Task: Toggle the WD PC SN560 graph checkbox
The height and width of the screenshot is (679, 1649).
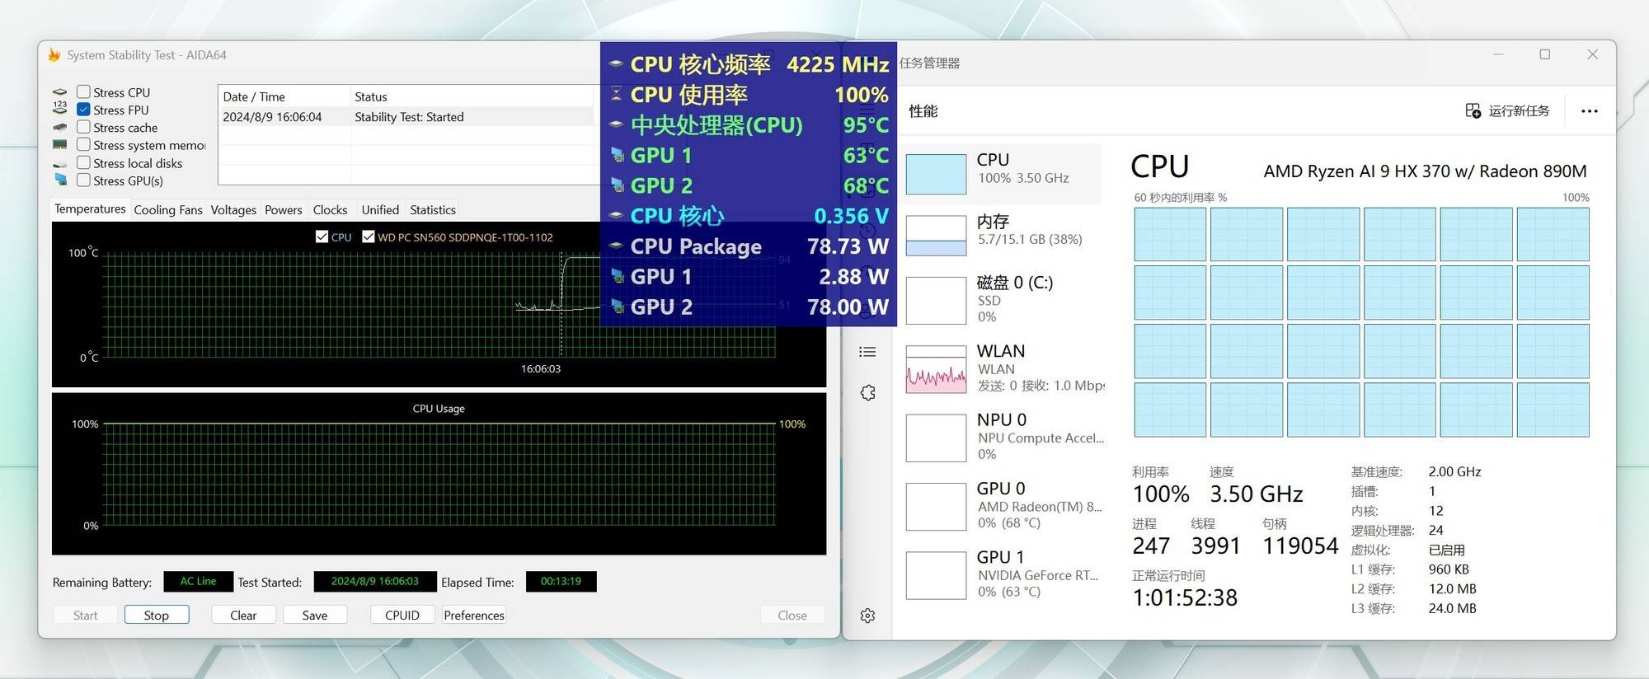Action: coord(369,236)
